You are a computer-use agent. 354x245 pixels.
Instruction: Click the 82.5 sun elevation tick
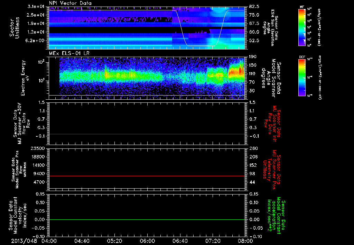point(254,7)
